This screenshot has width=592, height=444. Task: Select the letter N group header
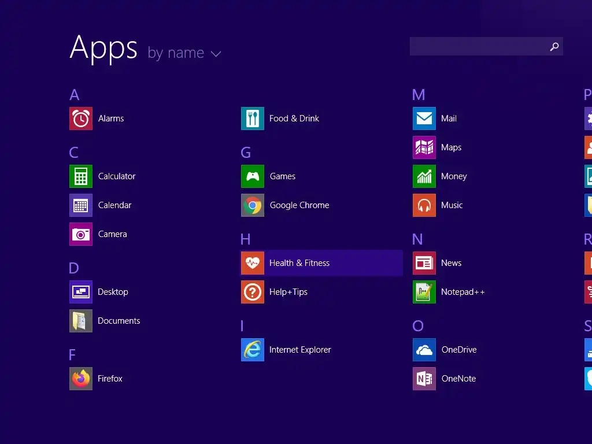(417, 239)
